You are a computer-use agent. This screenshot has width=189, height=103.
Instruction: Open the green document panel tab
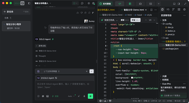point(130,4)
